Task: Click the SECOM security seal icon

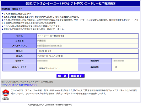Action: pos(6,94)
